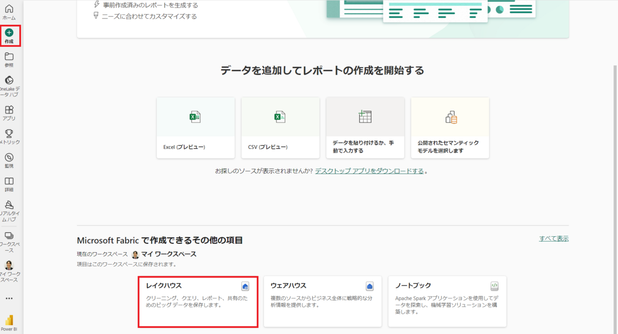This screenshot has width=618, height=334.
Task: Open the 参照 (Browse) folder icon
Action: pos(9,57)
